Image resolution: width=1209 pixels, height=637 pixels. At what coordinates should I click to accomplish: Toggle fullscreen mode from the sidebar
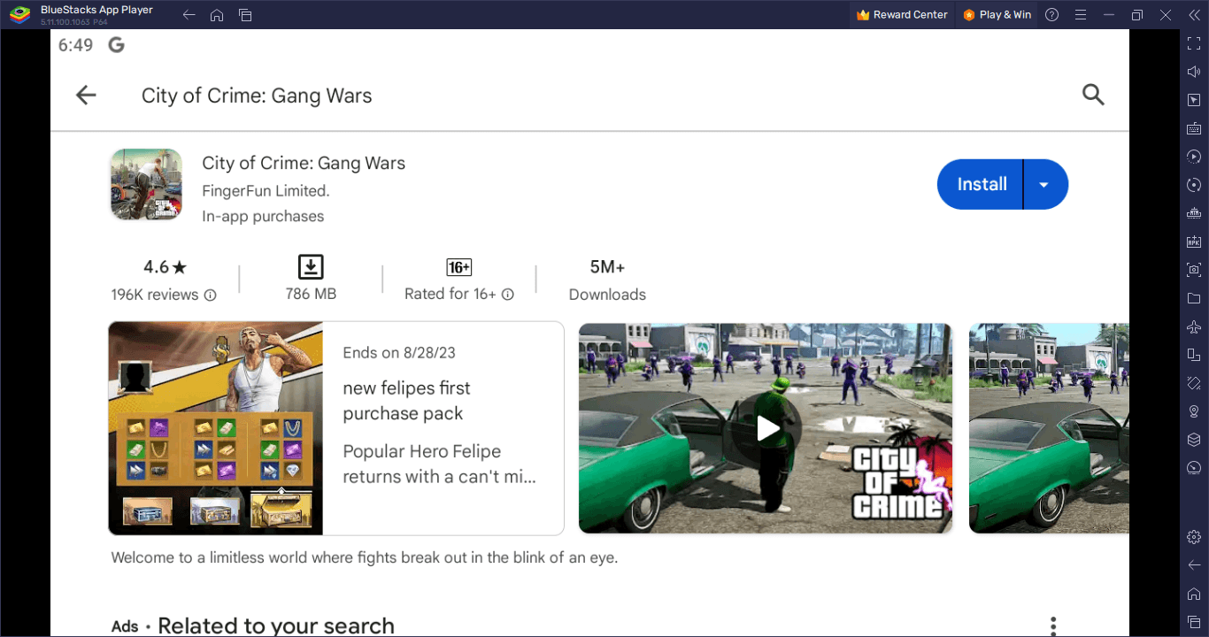1194,43
